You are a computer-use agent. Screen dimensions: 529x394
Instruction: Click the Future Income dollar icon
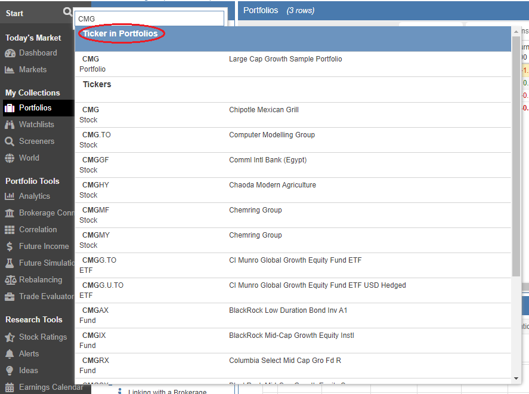[x=10, y=247]
